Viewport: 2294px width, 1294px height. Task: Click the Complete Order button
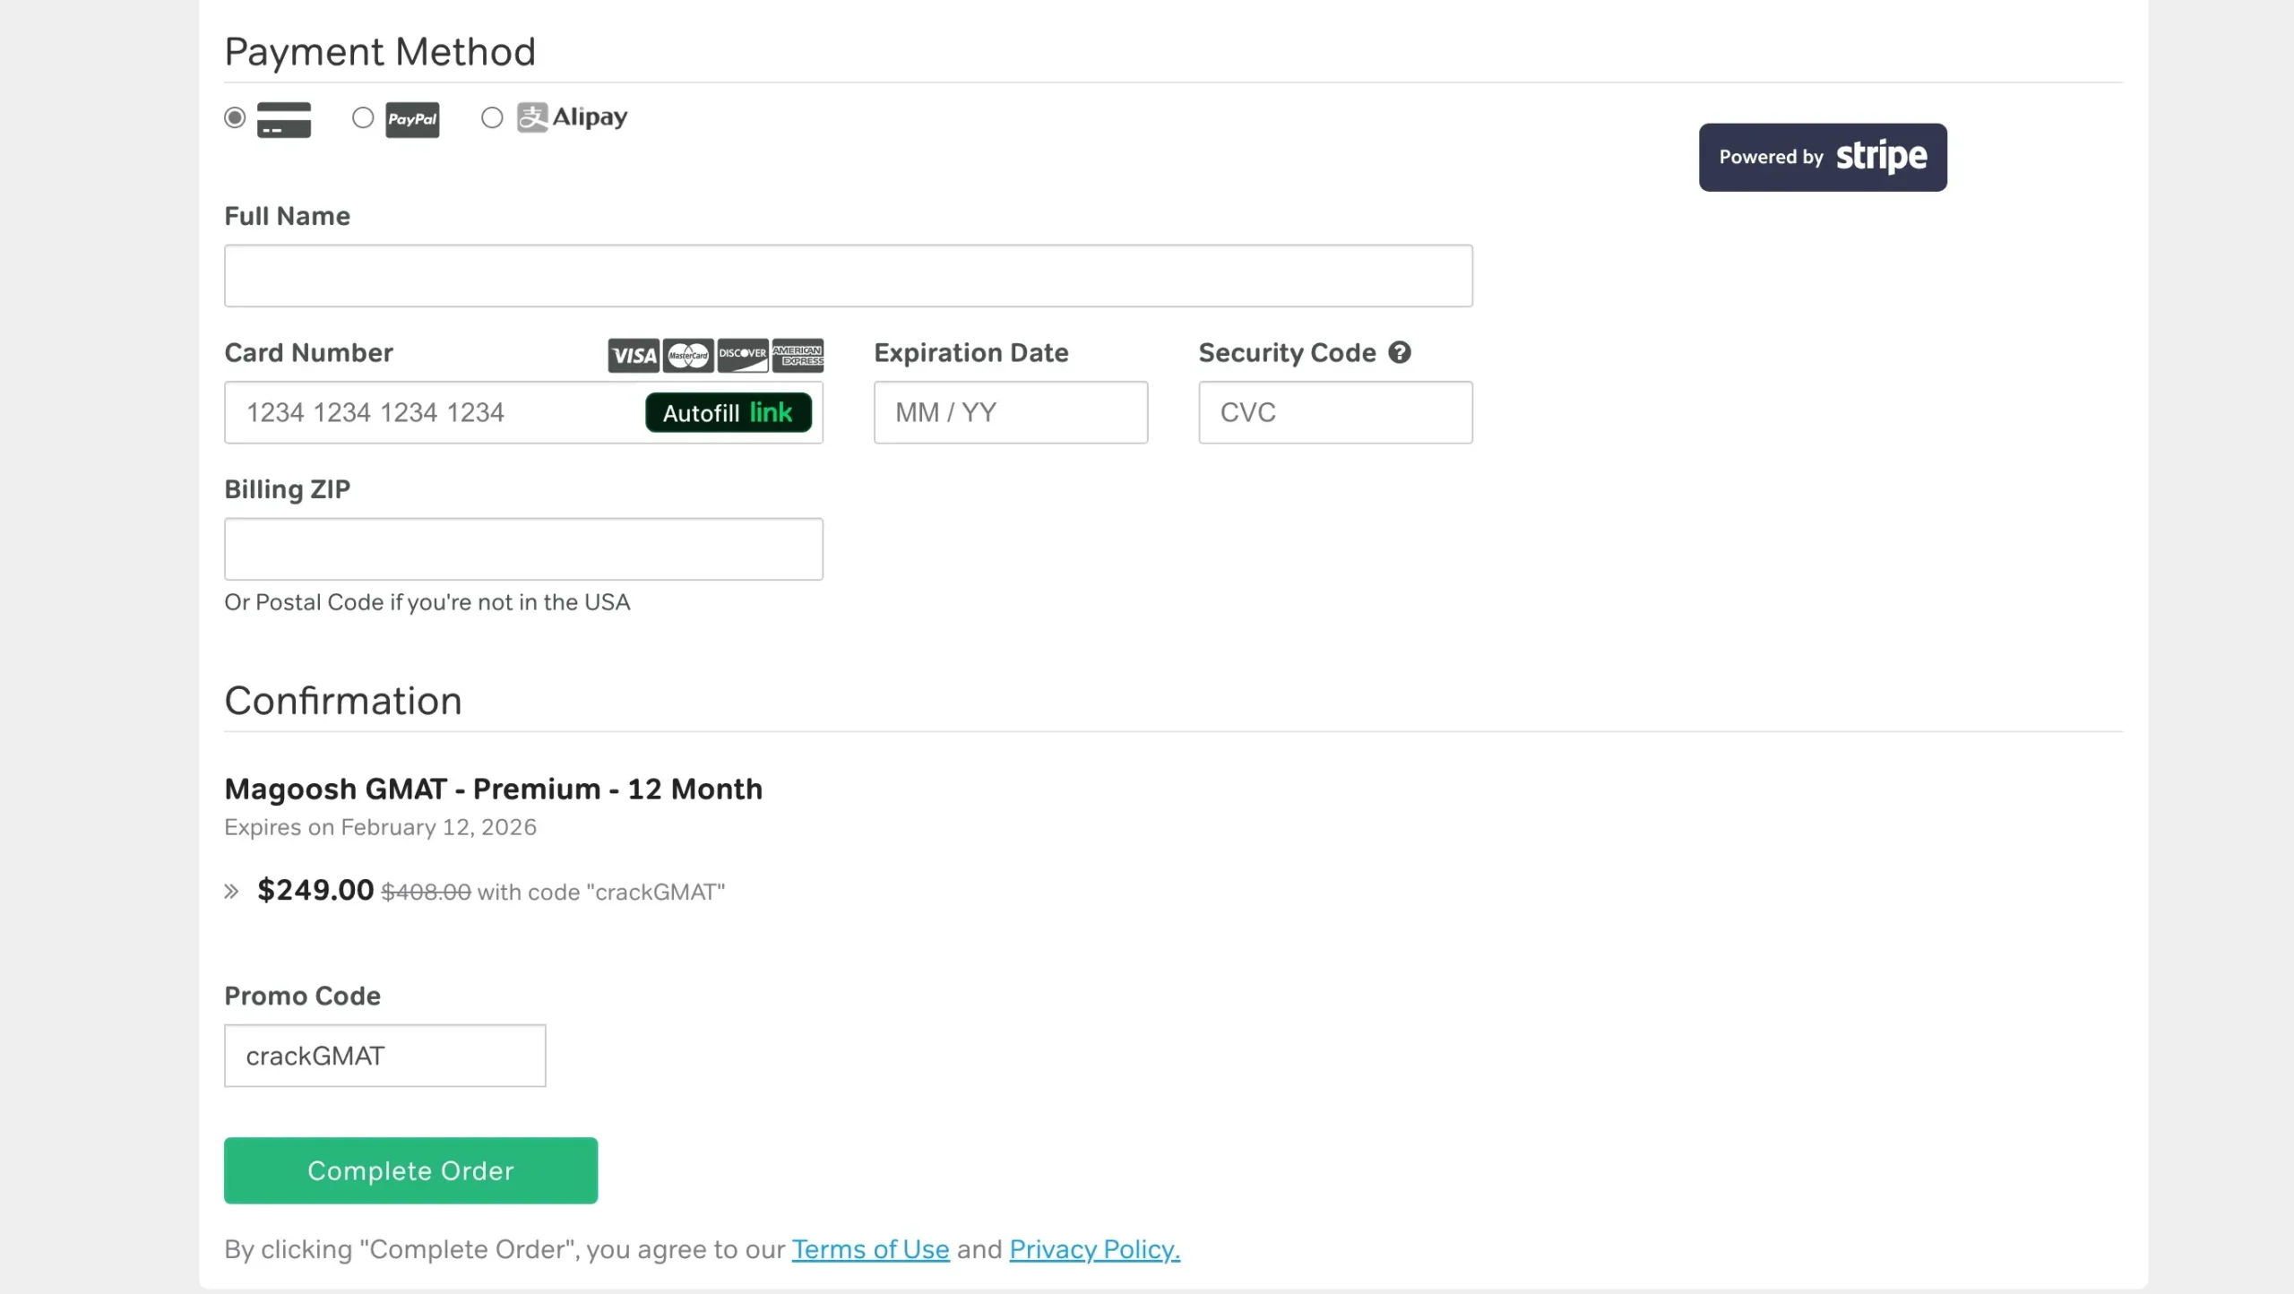410,1169
